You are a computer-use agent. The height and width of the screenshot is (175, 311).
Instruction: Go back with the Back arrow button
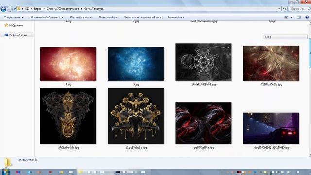click(3, 9)
